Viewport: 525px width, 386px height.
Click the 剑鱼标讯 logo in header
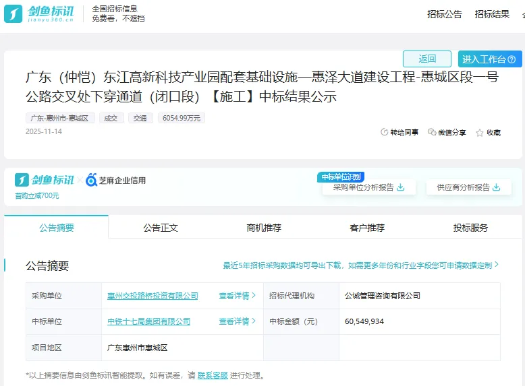tap(43, 13)
